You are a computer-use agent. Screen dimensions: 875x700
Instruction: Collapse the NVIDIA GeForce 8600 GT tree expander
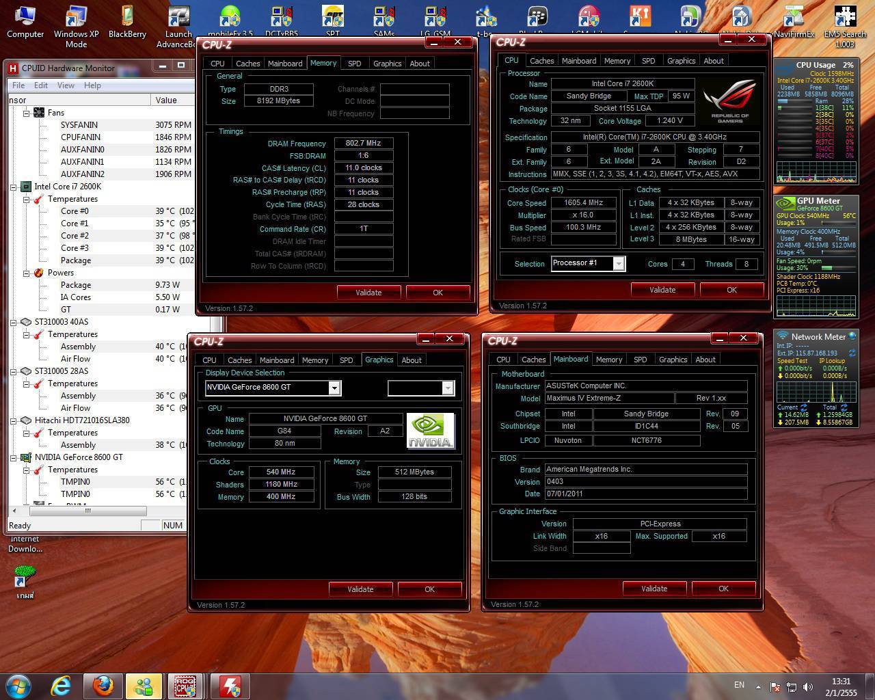14,457
